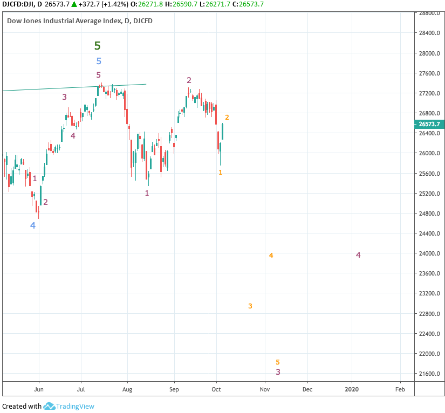The height and width of the screenshot is (413, 445).
Task: Click the green up-triangle change indicator
Action: point(74,4)
